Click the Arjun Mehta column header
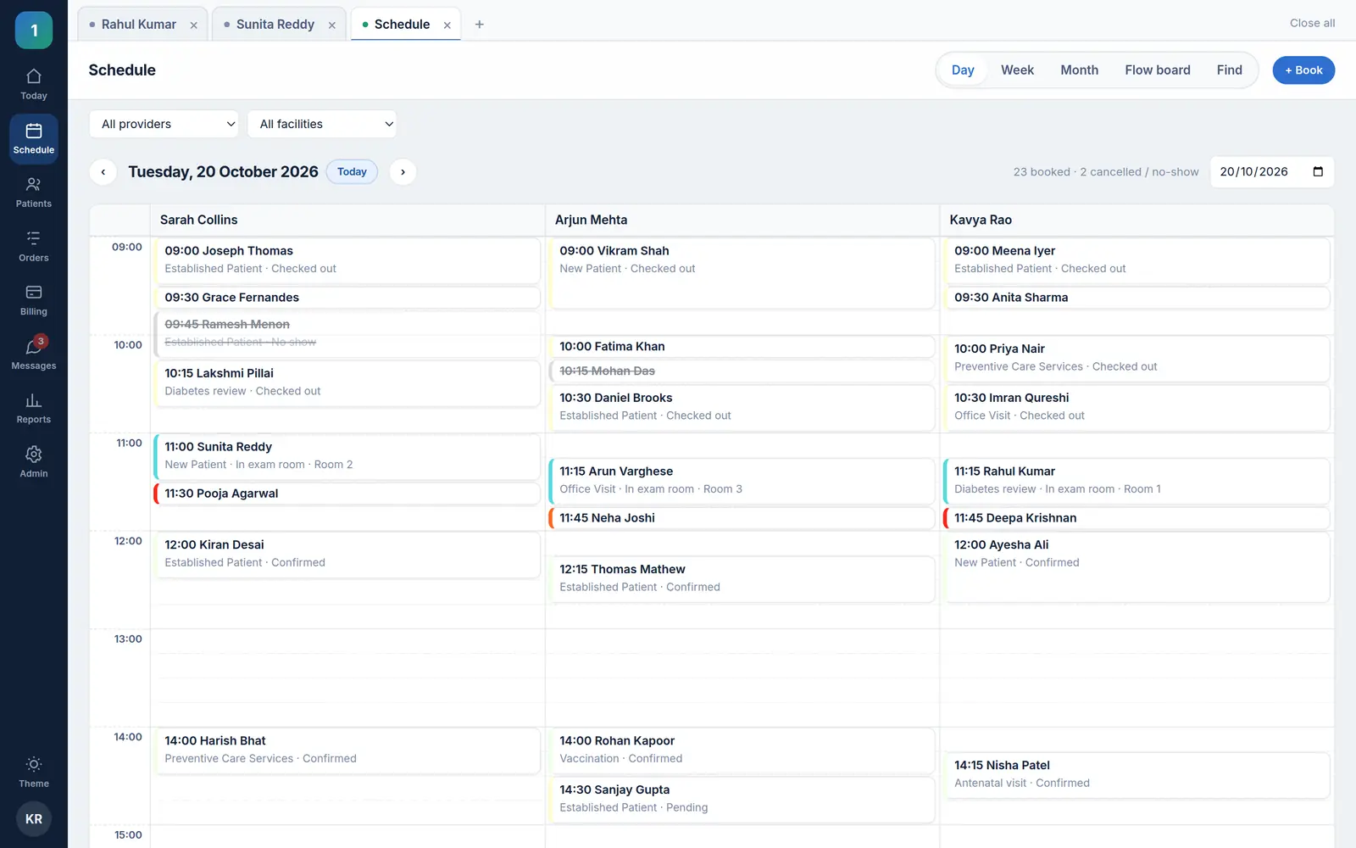1356x848 pixels. pos(742,220)
